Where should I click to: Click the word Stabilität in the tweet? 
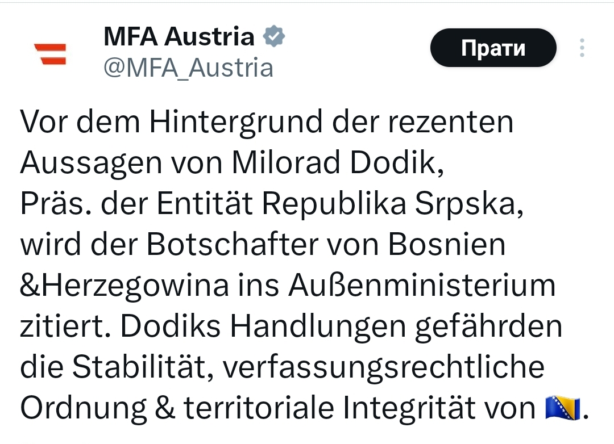pyautogui.click(x=143, y=367)
